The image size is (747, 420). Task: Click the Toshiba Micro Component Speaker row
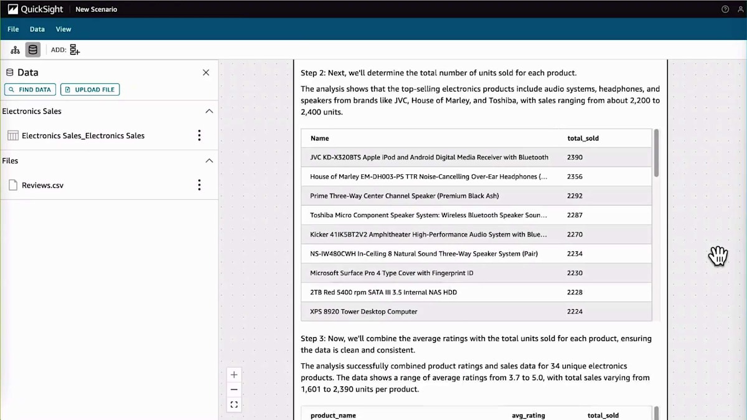pyautogui.click(x=476, y=215)
